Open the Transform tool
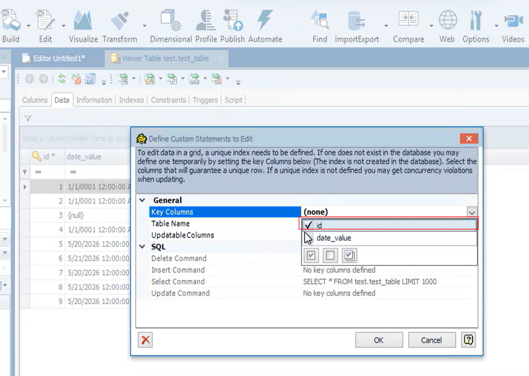 point(119,26)
